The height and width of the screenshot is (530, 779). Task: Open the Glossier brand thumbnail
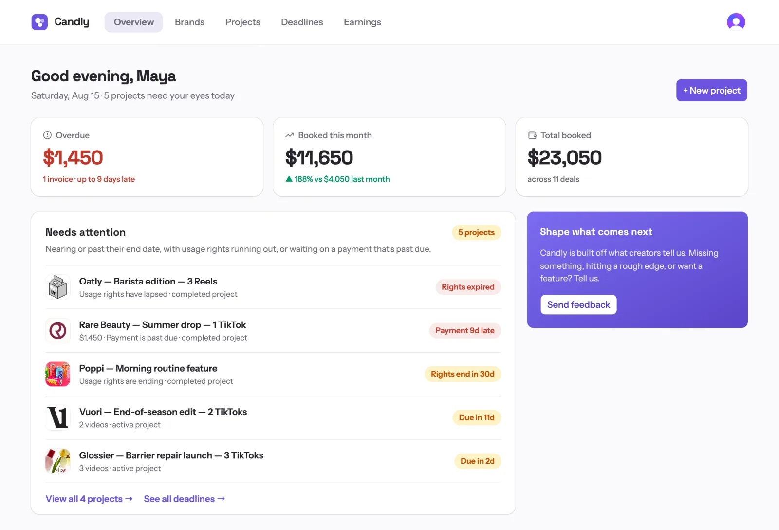coord(58,461)
